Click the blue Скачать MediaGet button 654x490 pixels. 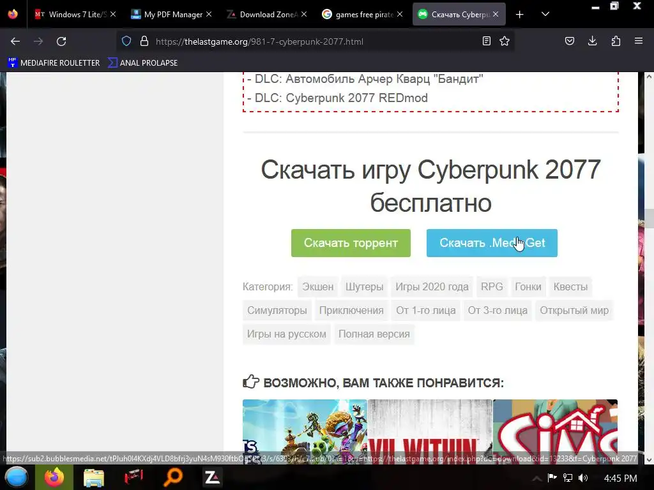[492, 243]
